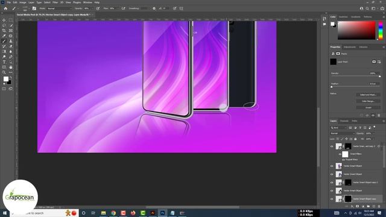Select the Brush tool in the toolbox

click(x=4, y=41)
